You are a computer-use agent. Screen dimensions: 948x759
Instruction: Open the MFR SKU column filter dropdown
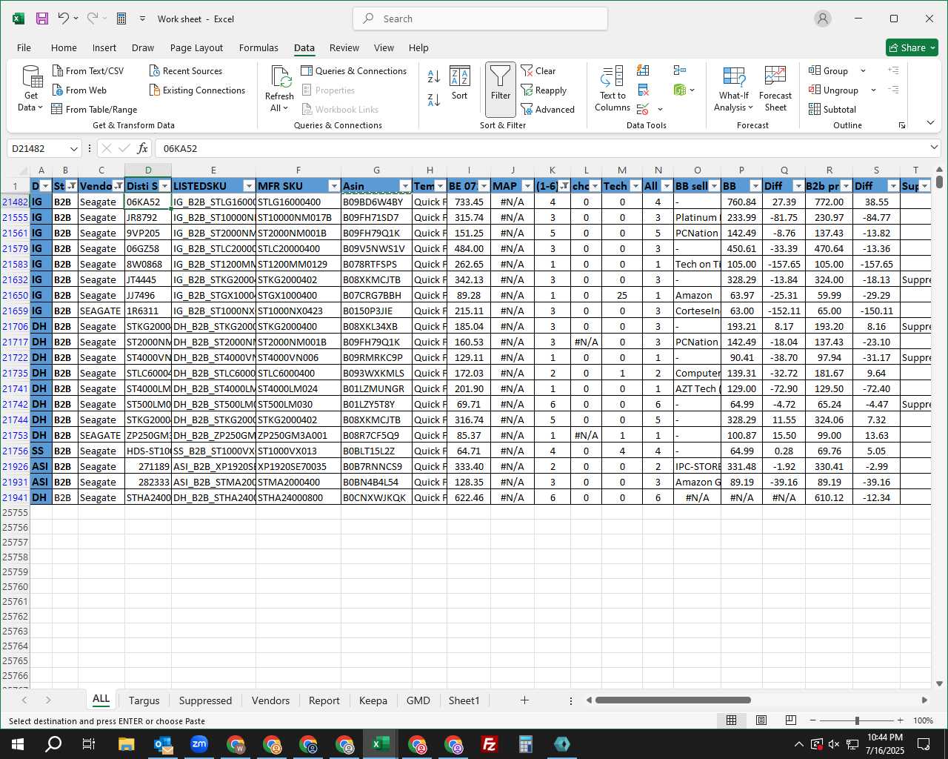coord(334,186)
